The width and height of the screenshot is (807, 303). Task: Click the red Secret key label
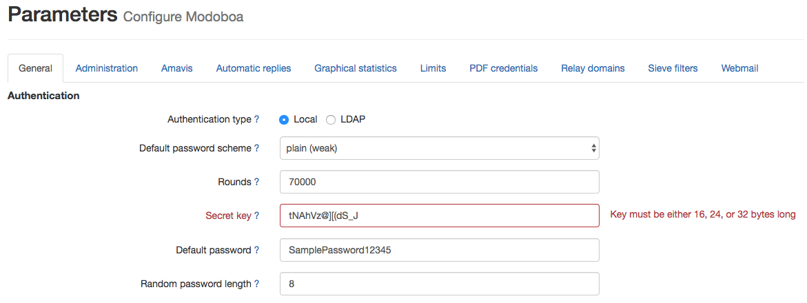tap(229, 216)
